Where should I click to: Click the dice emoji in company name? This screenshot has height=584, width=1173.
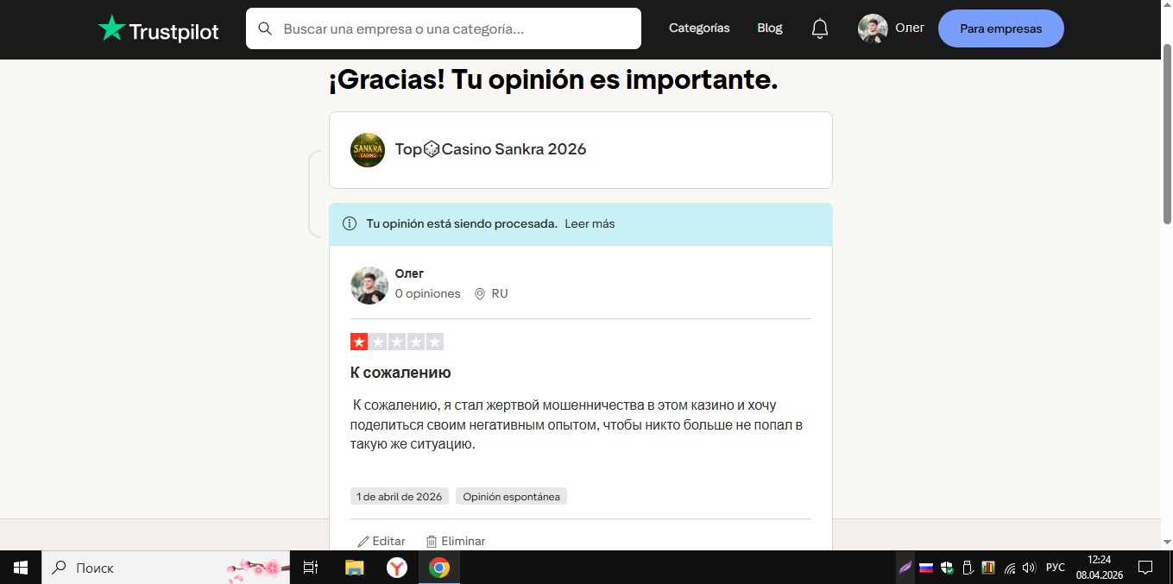(x=432, y=149)
